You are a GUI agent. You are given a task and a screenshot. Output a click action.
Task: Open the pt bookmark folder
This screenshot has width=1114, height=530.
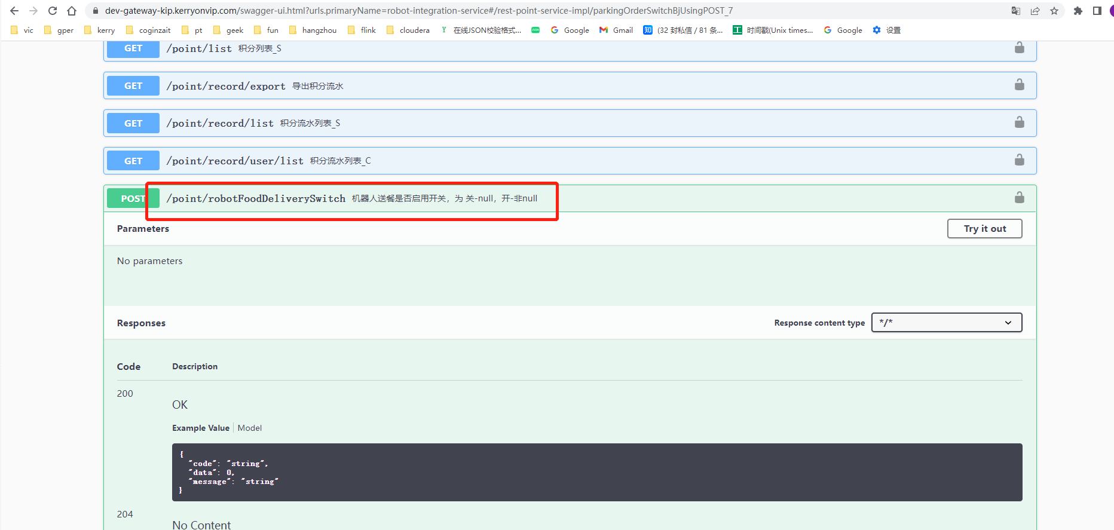pos(192,30)
